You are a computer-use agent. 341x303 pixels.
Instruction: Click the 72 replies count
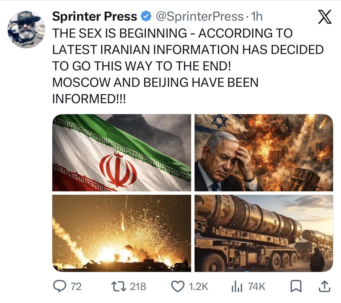[76, 287]
